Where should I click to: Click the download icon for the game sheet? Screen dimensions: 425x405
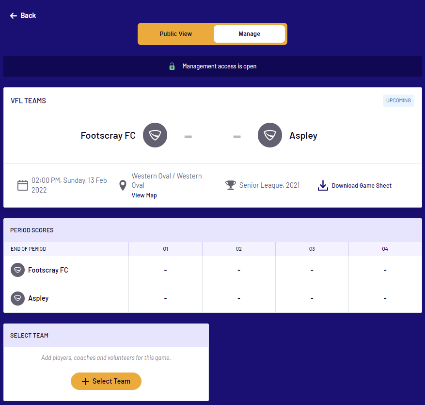pos(323,185)
